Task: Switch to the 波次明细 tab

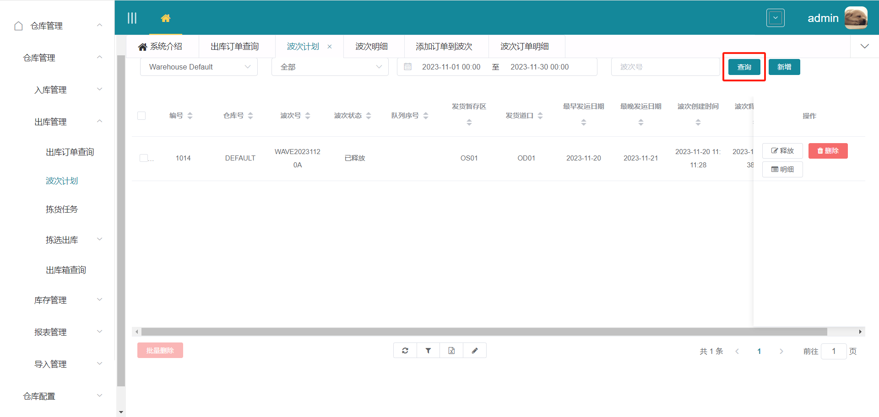Action: (x=371, y=47)
